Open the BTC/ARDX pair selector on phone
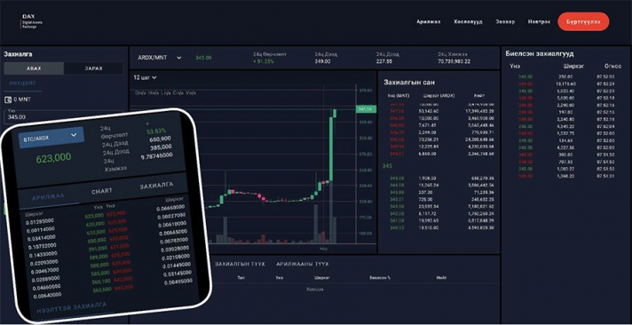632x325 pixels. point(51,137)
